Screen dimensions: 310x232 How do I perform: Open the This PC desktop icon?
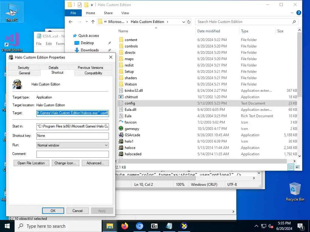click(x=12, y=12)
